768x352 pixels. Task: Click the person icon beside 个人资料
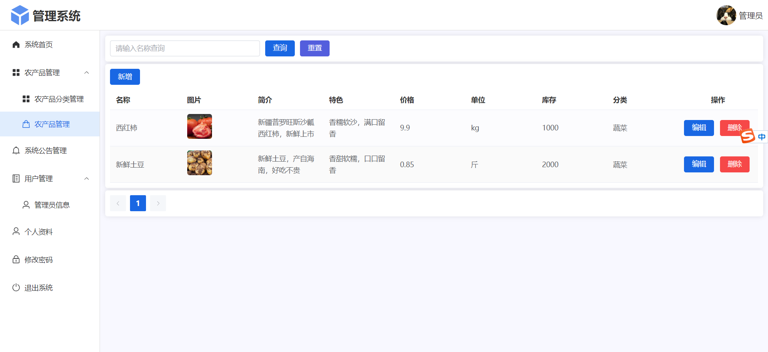pyautogui.click(x=16, y=232)
